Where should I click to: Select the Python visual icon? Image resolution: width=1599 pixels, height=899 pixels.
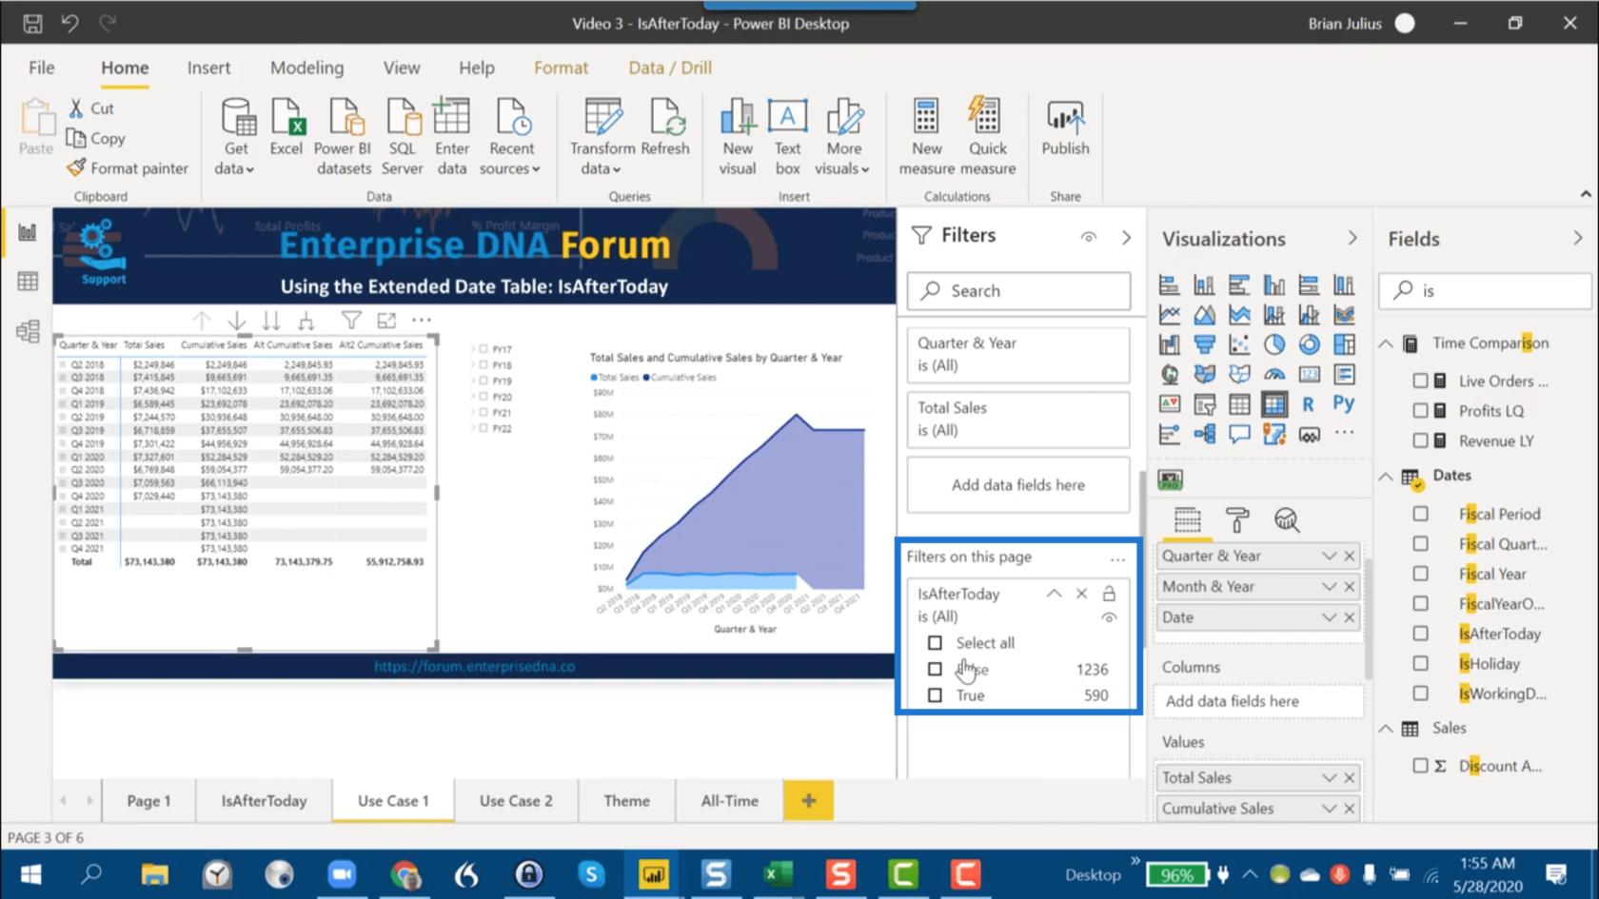1343,403
